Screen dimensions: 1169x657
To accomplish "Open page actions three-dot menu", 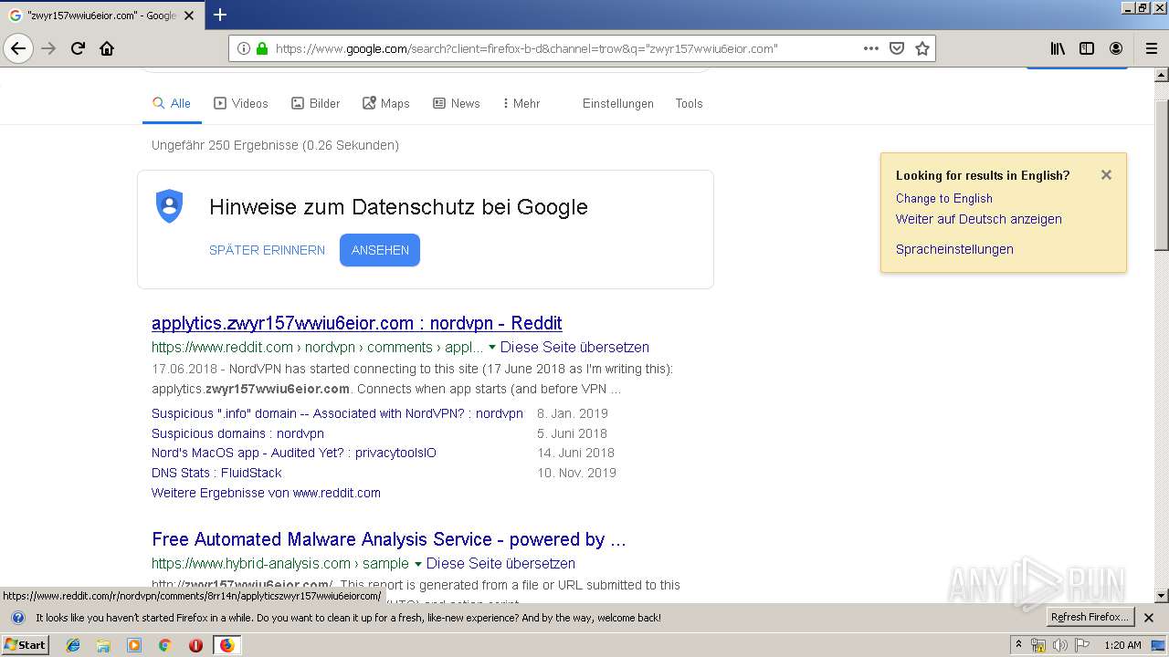I will click(871, 48).
